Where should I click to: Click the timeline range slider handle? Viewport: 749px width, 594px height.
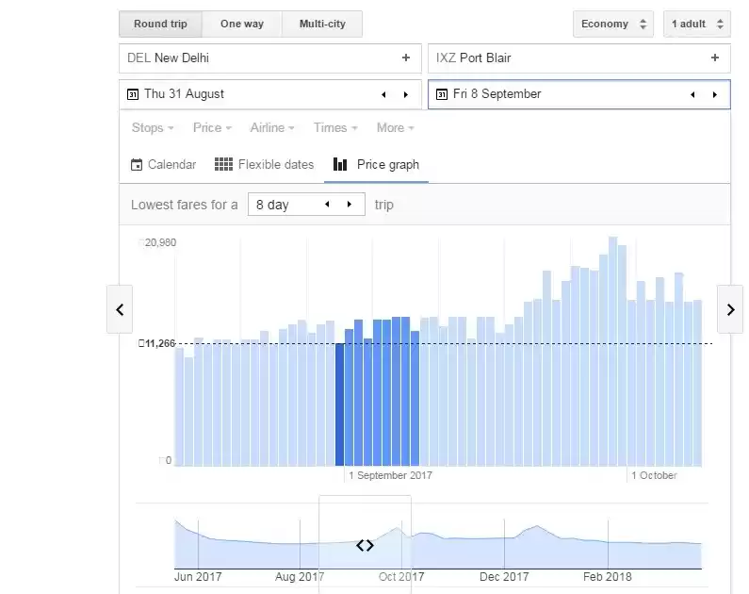pyautogui.click(x=365, y=545)
